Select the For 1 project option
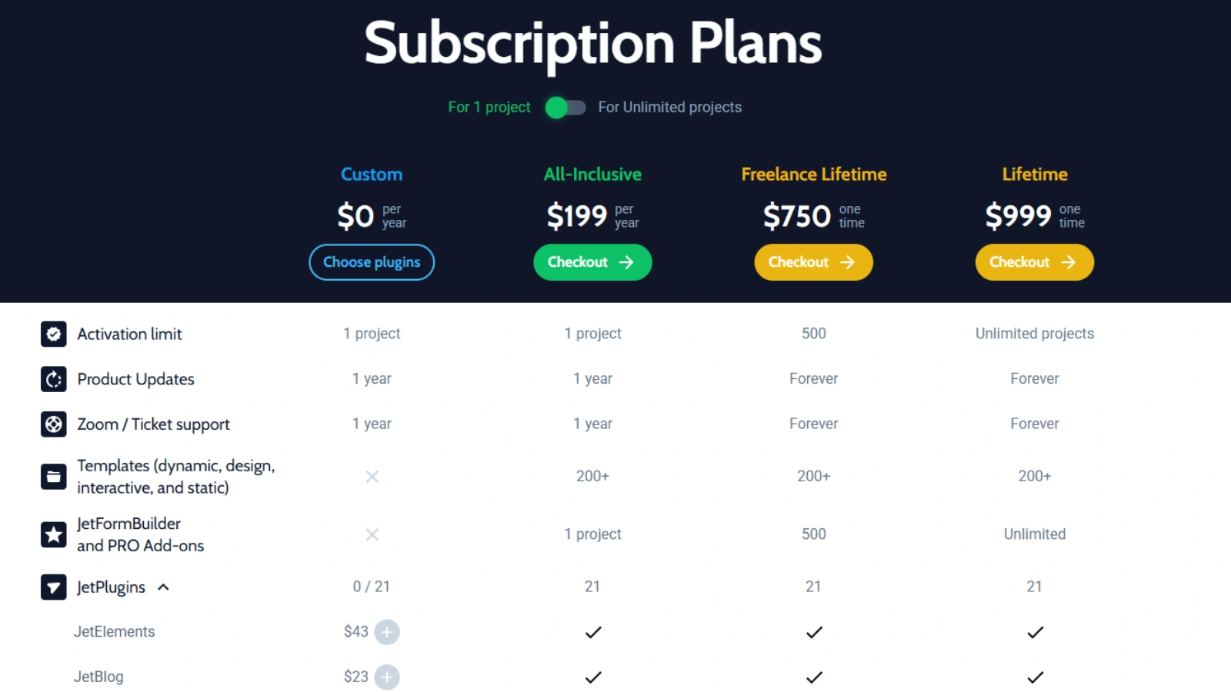 tap(489, 107)
